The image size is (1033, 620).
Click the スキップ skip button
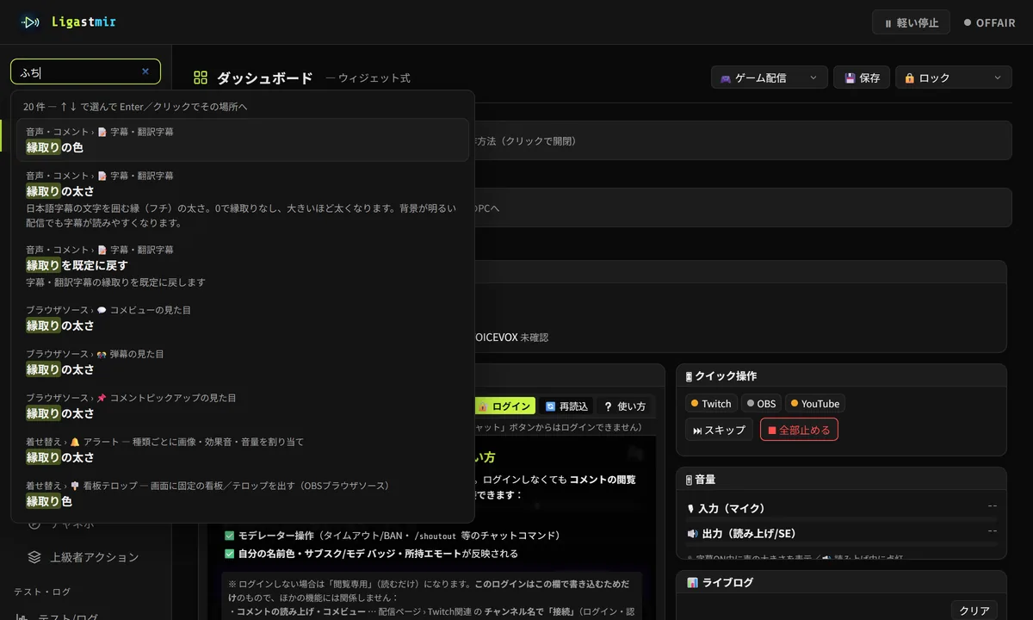[x=720, y=430]
